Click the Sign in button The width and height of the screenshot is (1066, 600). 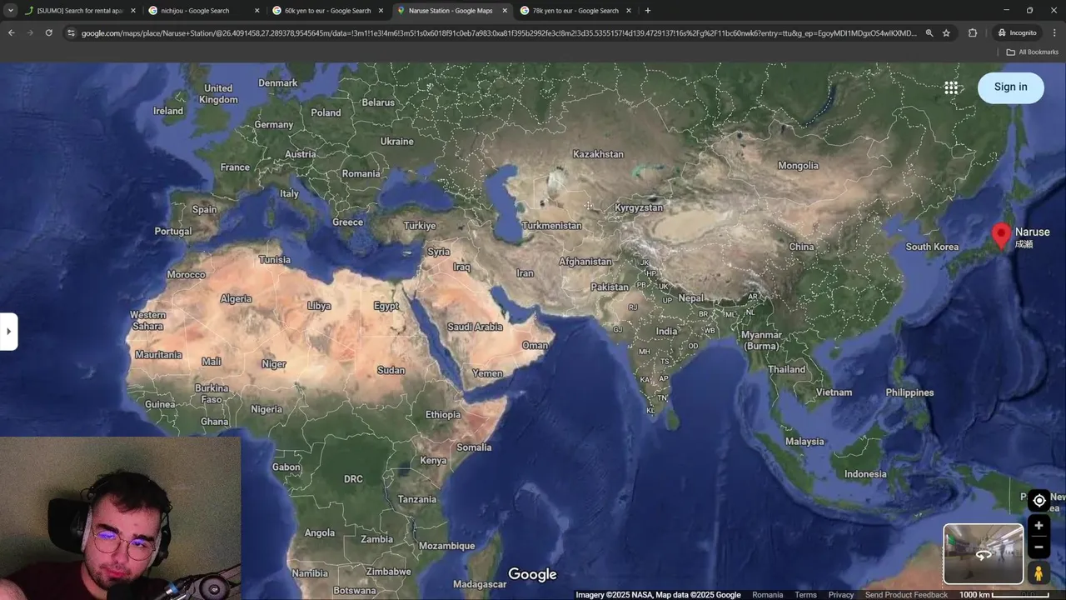click(x=1010, y=87)
